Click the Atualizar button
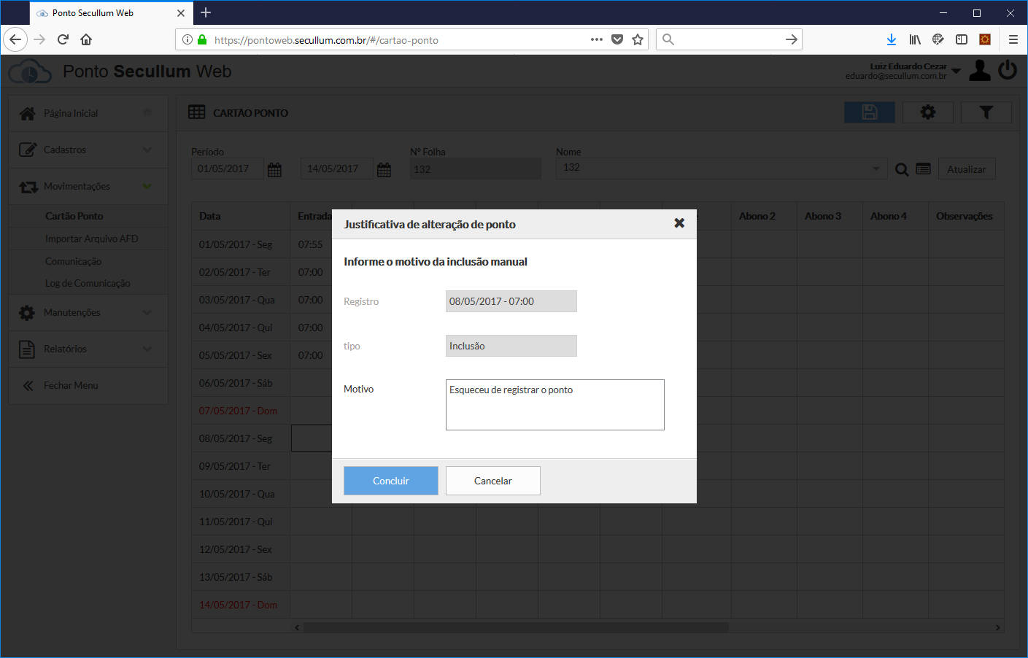1028x658 pixels. [967, 169]
